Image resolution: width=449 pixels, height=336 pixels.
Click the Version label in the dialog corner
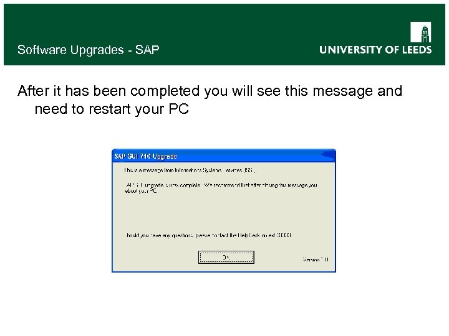316,259
